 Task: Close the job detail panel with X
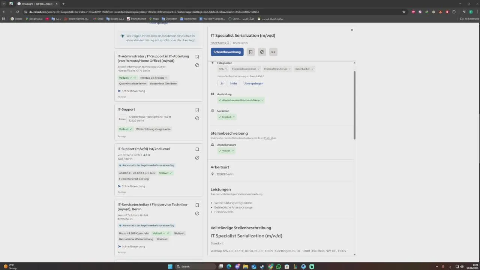pos(352,30)
